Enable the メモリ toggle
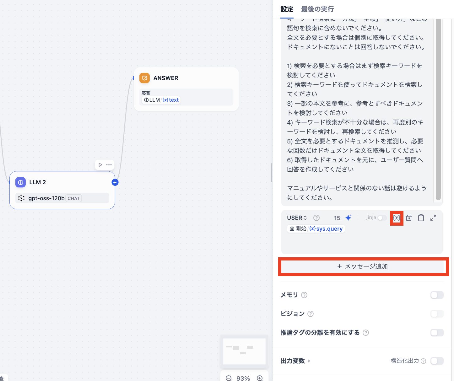Screen dimensions: 454x381 pos(437,295)
